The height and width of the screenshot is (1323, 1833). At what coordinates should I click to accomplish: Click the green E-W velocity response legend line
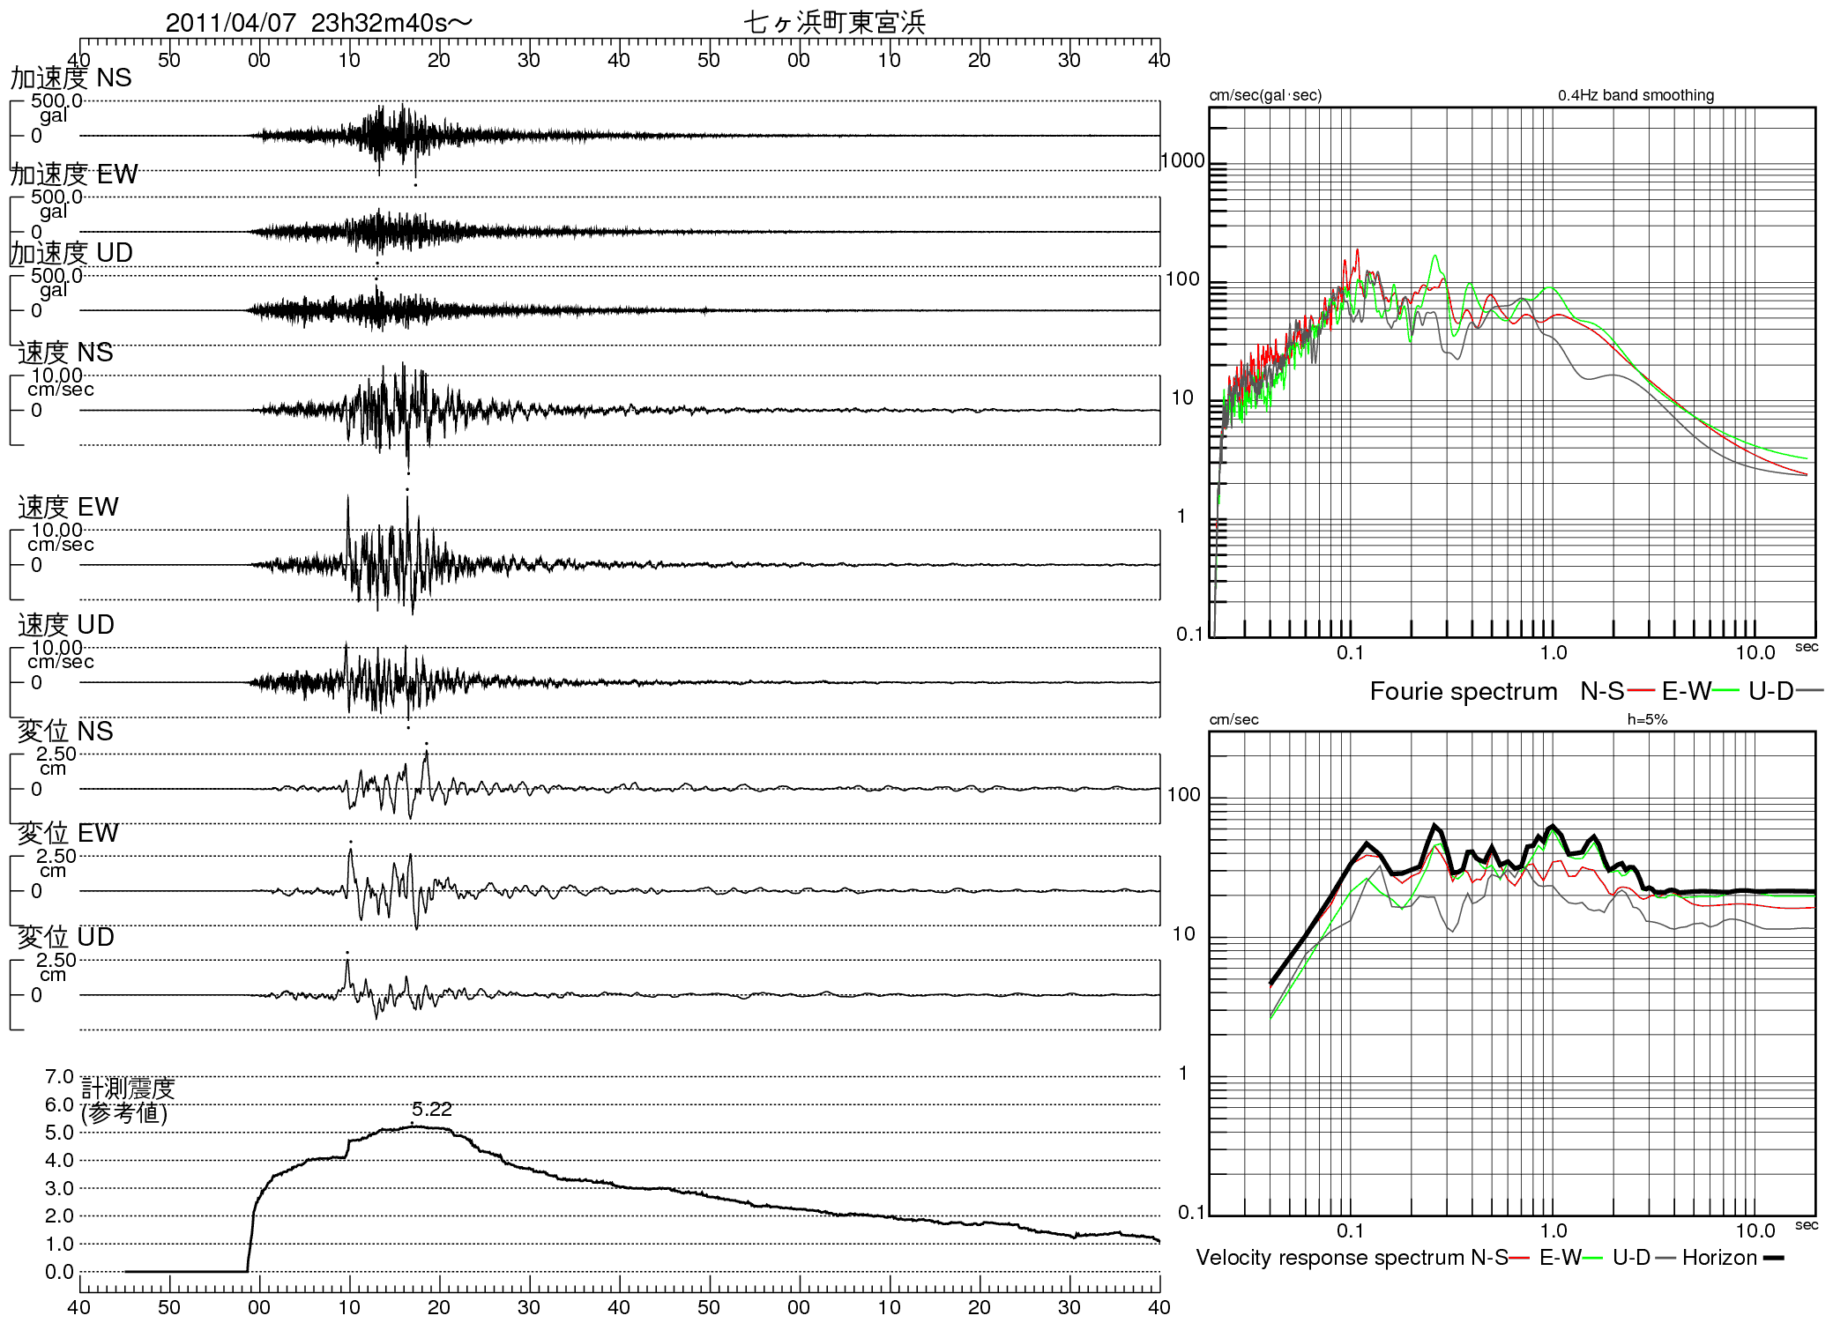coord(1592,1258)
